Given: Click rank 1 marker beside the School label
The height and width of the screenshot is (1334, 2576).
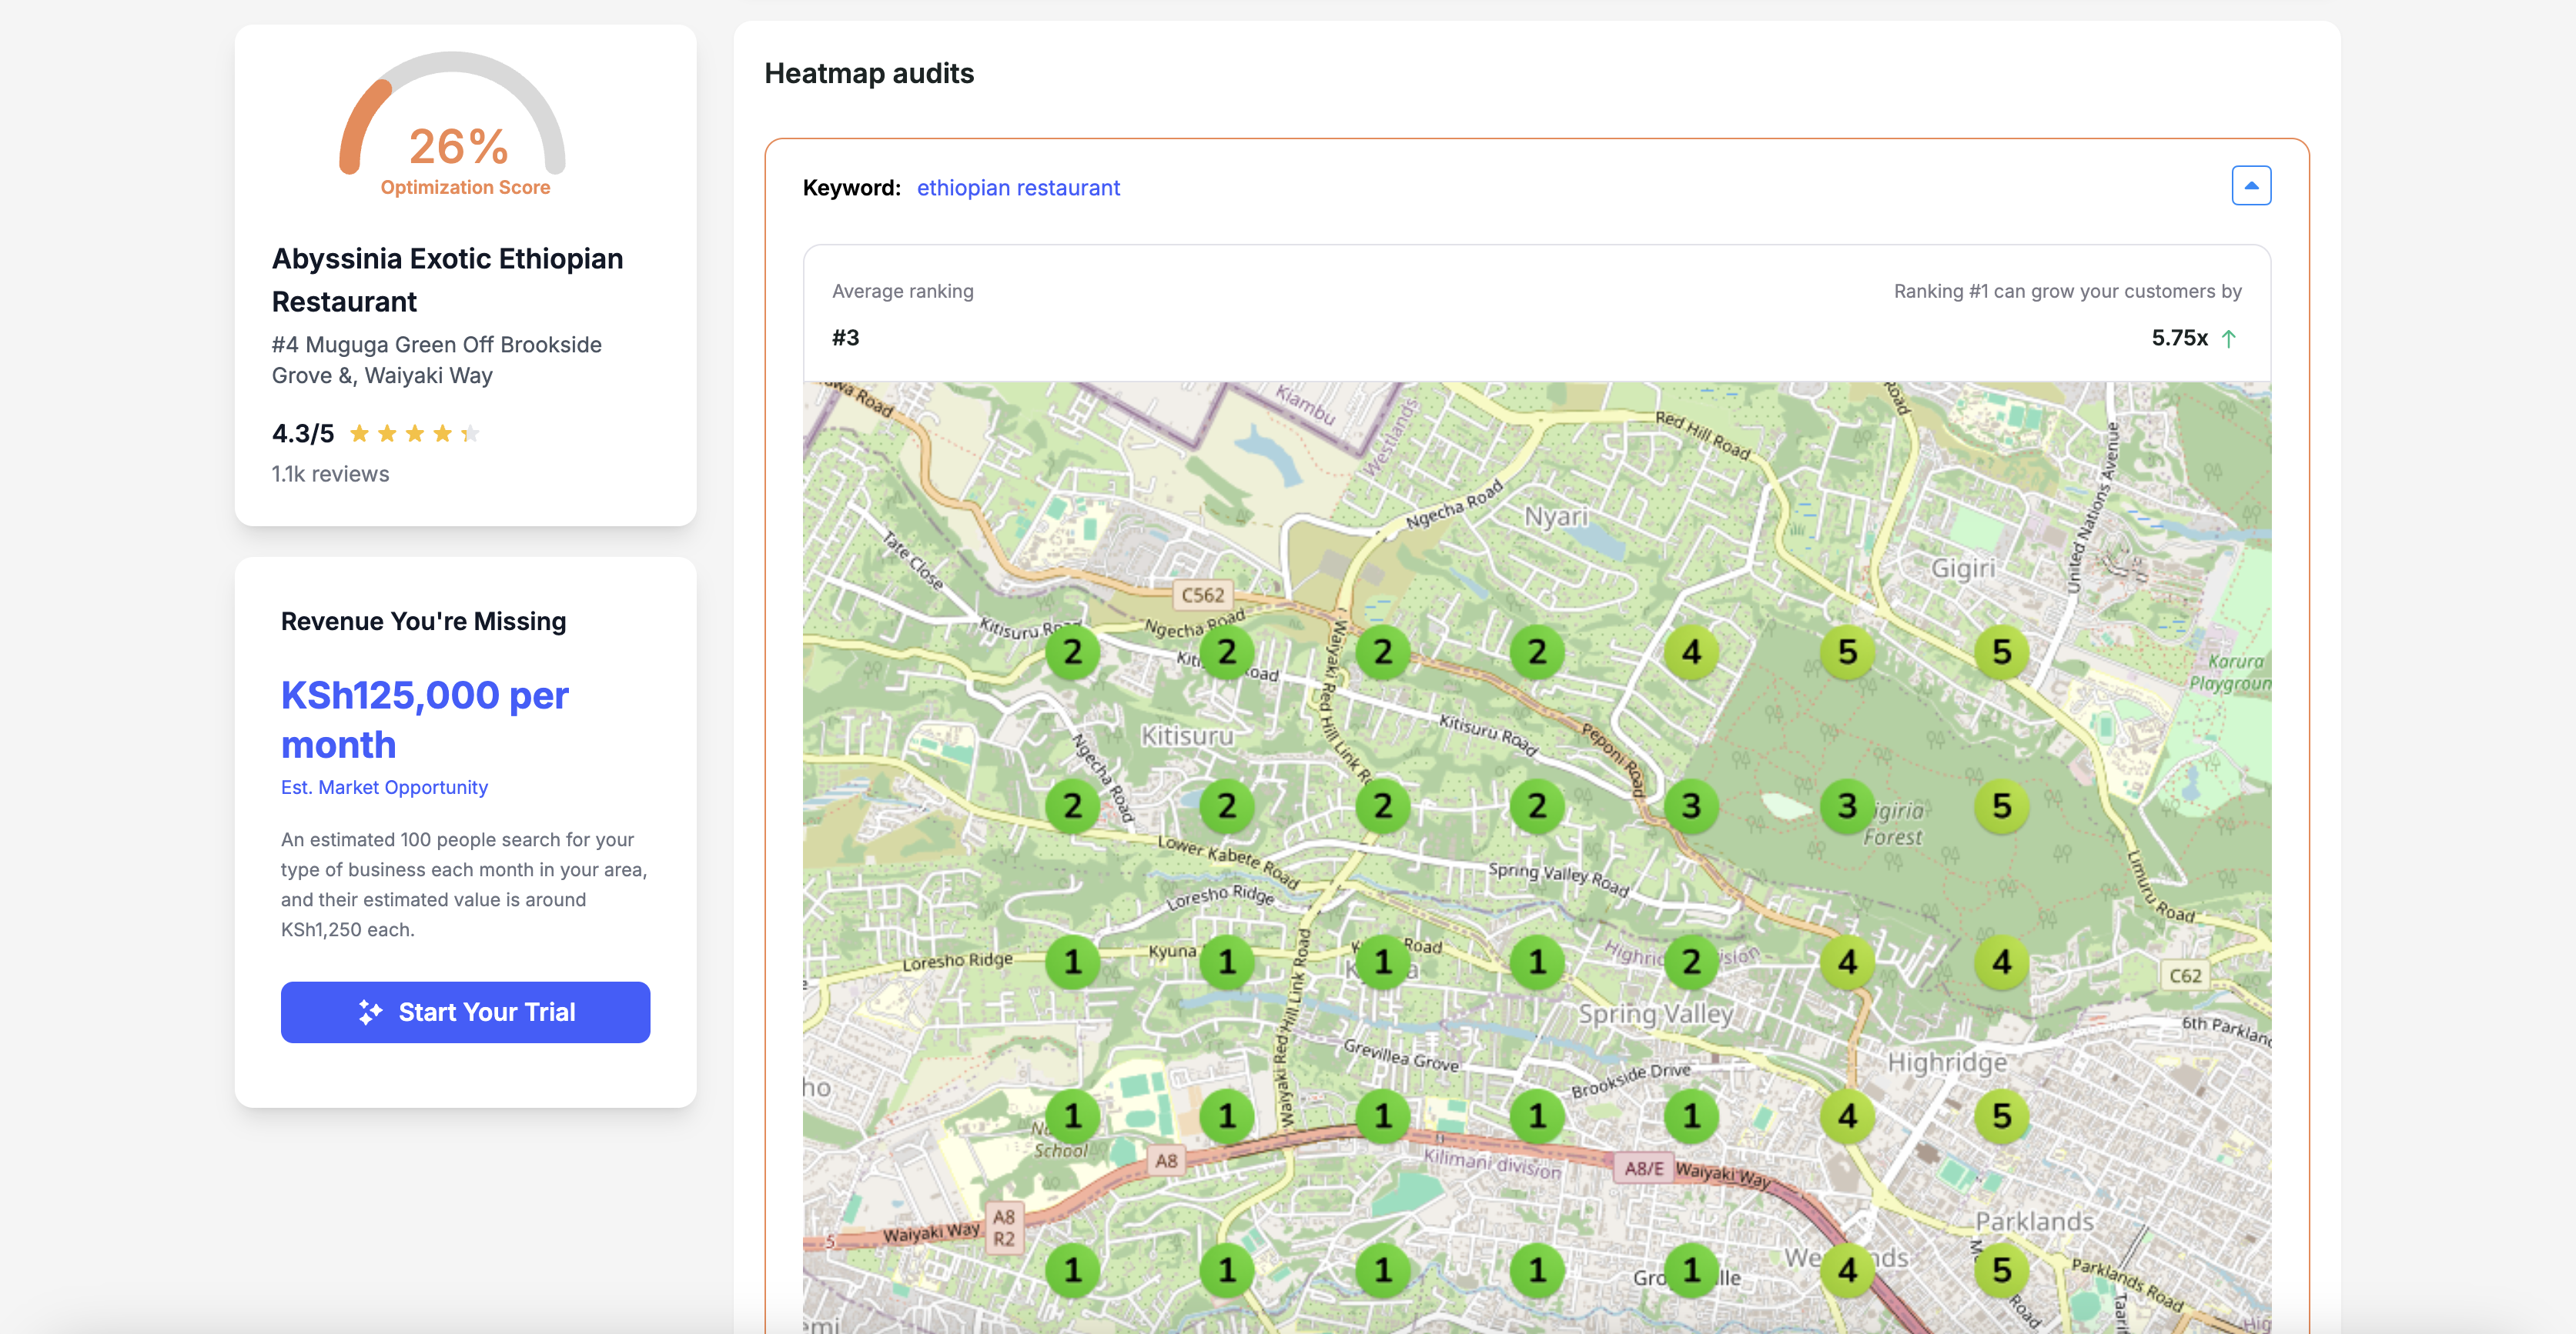Looking at the screenshot, I should [1072, 1116].
